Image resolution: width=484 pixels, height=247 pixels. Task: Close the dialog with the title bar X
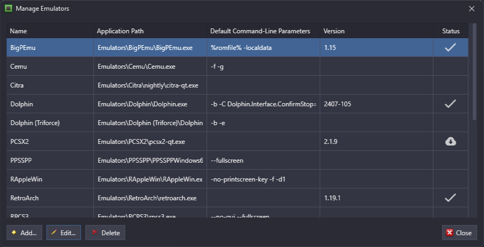(x=472, y=9)
